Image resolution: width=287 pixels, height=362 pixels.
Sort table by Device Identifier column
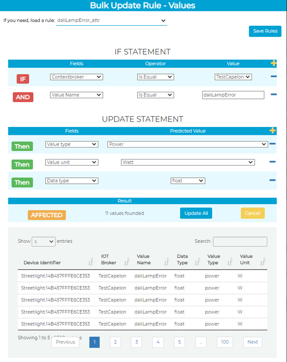pyautogui.click(x=90, y=263)
